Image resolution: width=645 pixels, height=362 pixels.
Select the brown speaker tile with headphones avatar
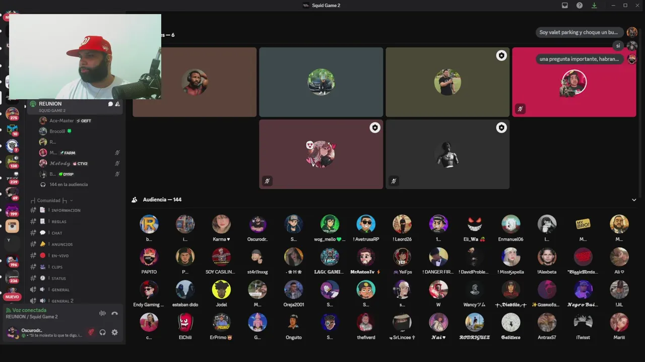point(195,82)
